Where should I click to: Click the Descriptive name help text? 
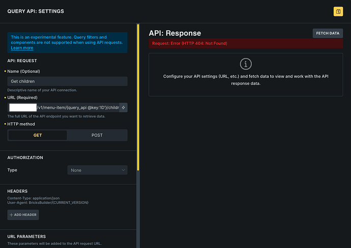click(42, 90)
